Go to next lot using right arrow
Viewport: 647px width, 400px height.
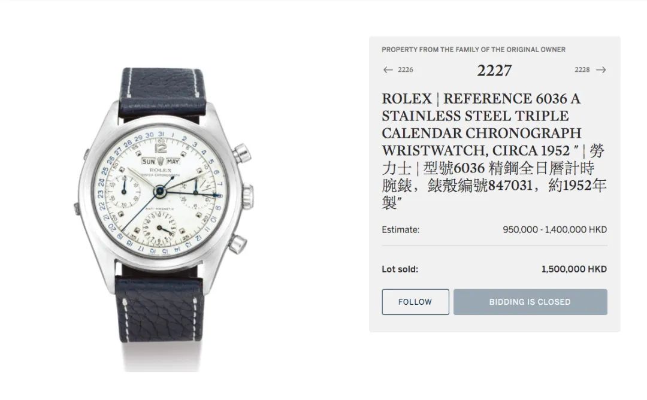coord(601,69)
